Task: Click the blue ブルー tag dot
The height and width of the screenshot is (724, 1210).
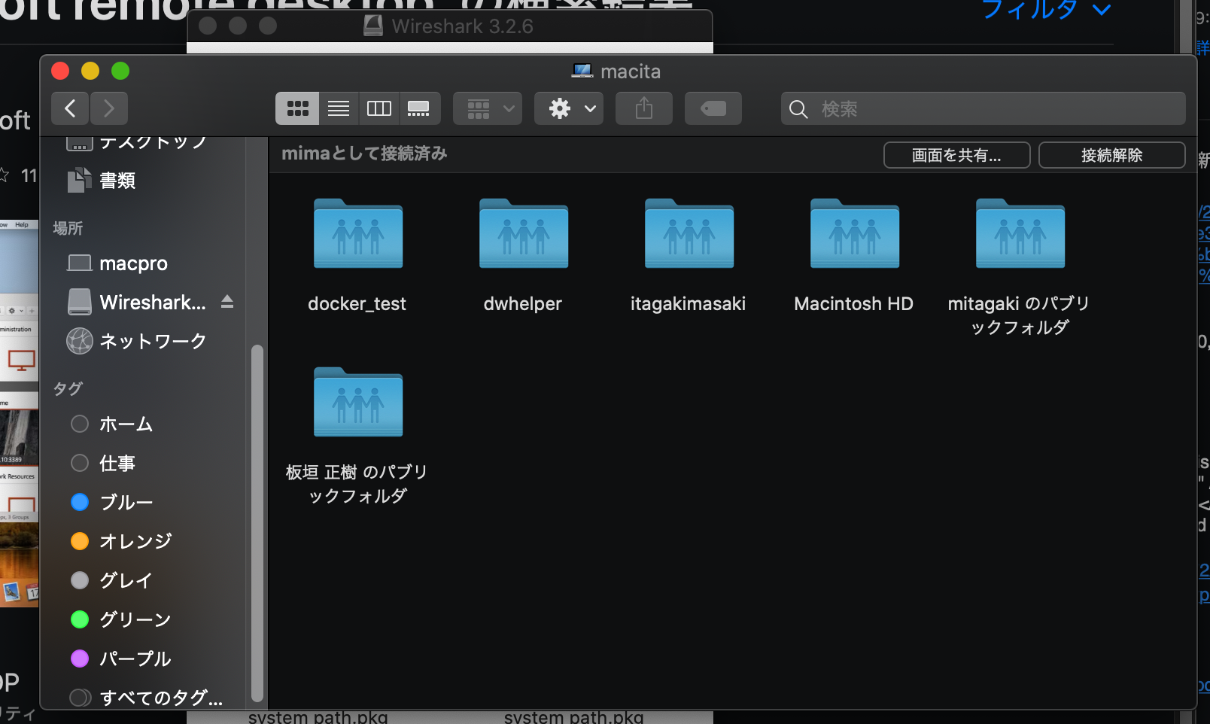Action: pyautogui.click(x=80, y=503)
